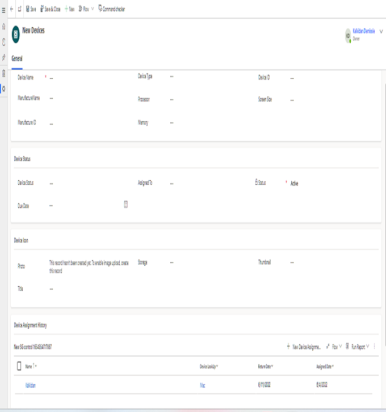Screen dimensions: 386x412
Task: Open the Mac device lookup link
Action: click(203, 385)
